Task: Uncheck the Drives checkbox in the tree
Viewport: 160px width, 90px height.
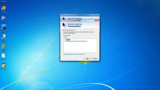Action: tap(66, 39)
